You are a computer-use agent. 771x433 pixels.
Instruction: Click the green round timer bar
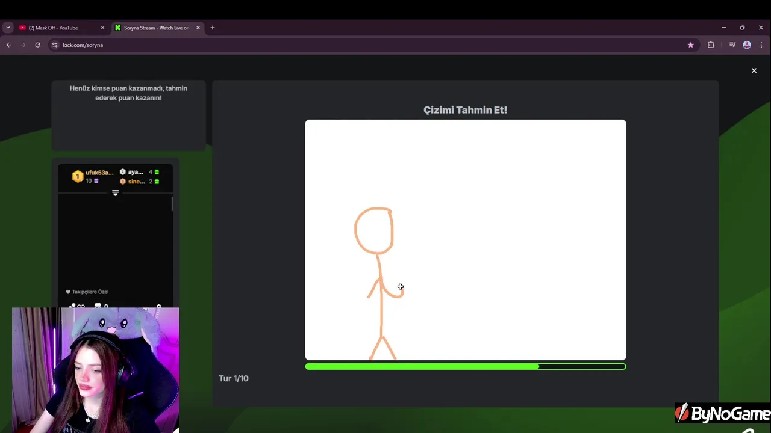point(466,366)
